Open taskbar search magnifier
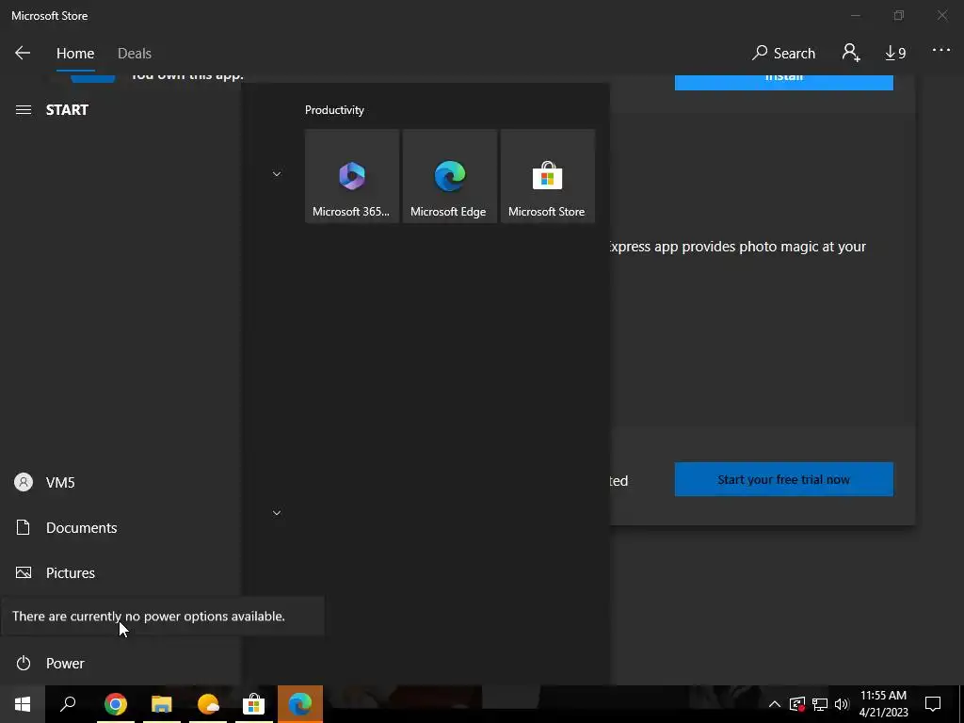Viewport: 964px width, 723px height. click(68, 704)
